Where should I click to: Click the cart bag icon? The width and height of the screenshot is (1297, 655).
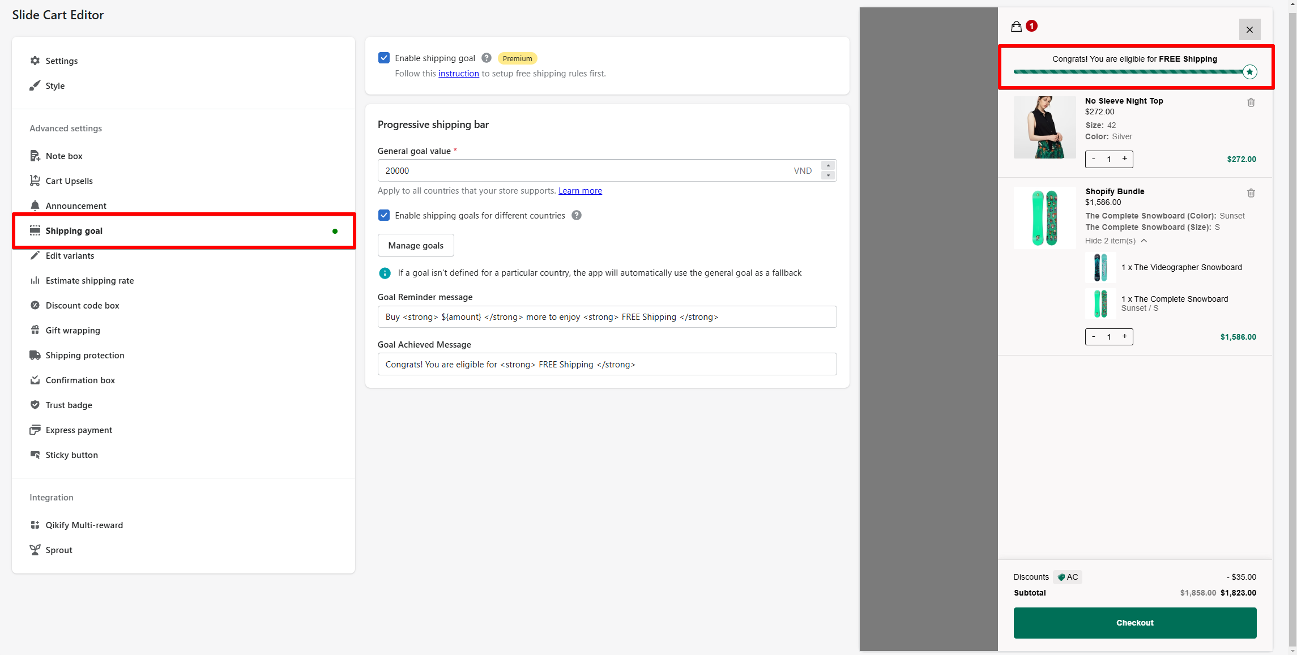point(1016,27)
